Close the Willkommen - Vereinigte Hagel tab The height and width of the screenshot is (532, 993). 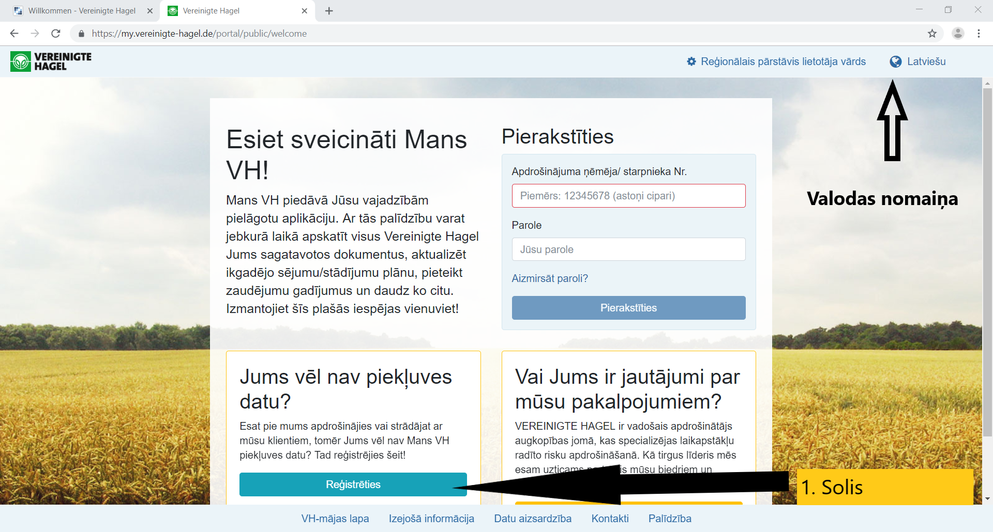[x=150, y=11]
